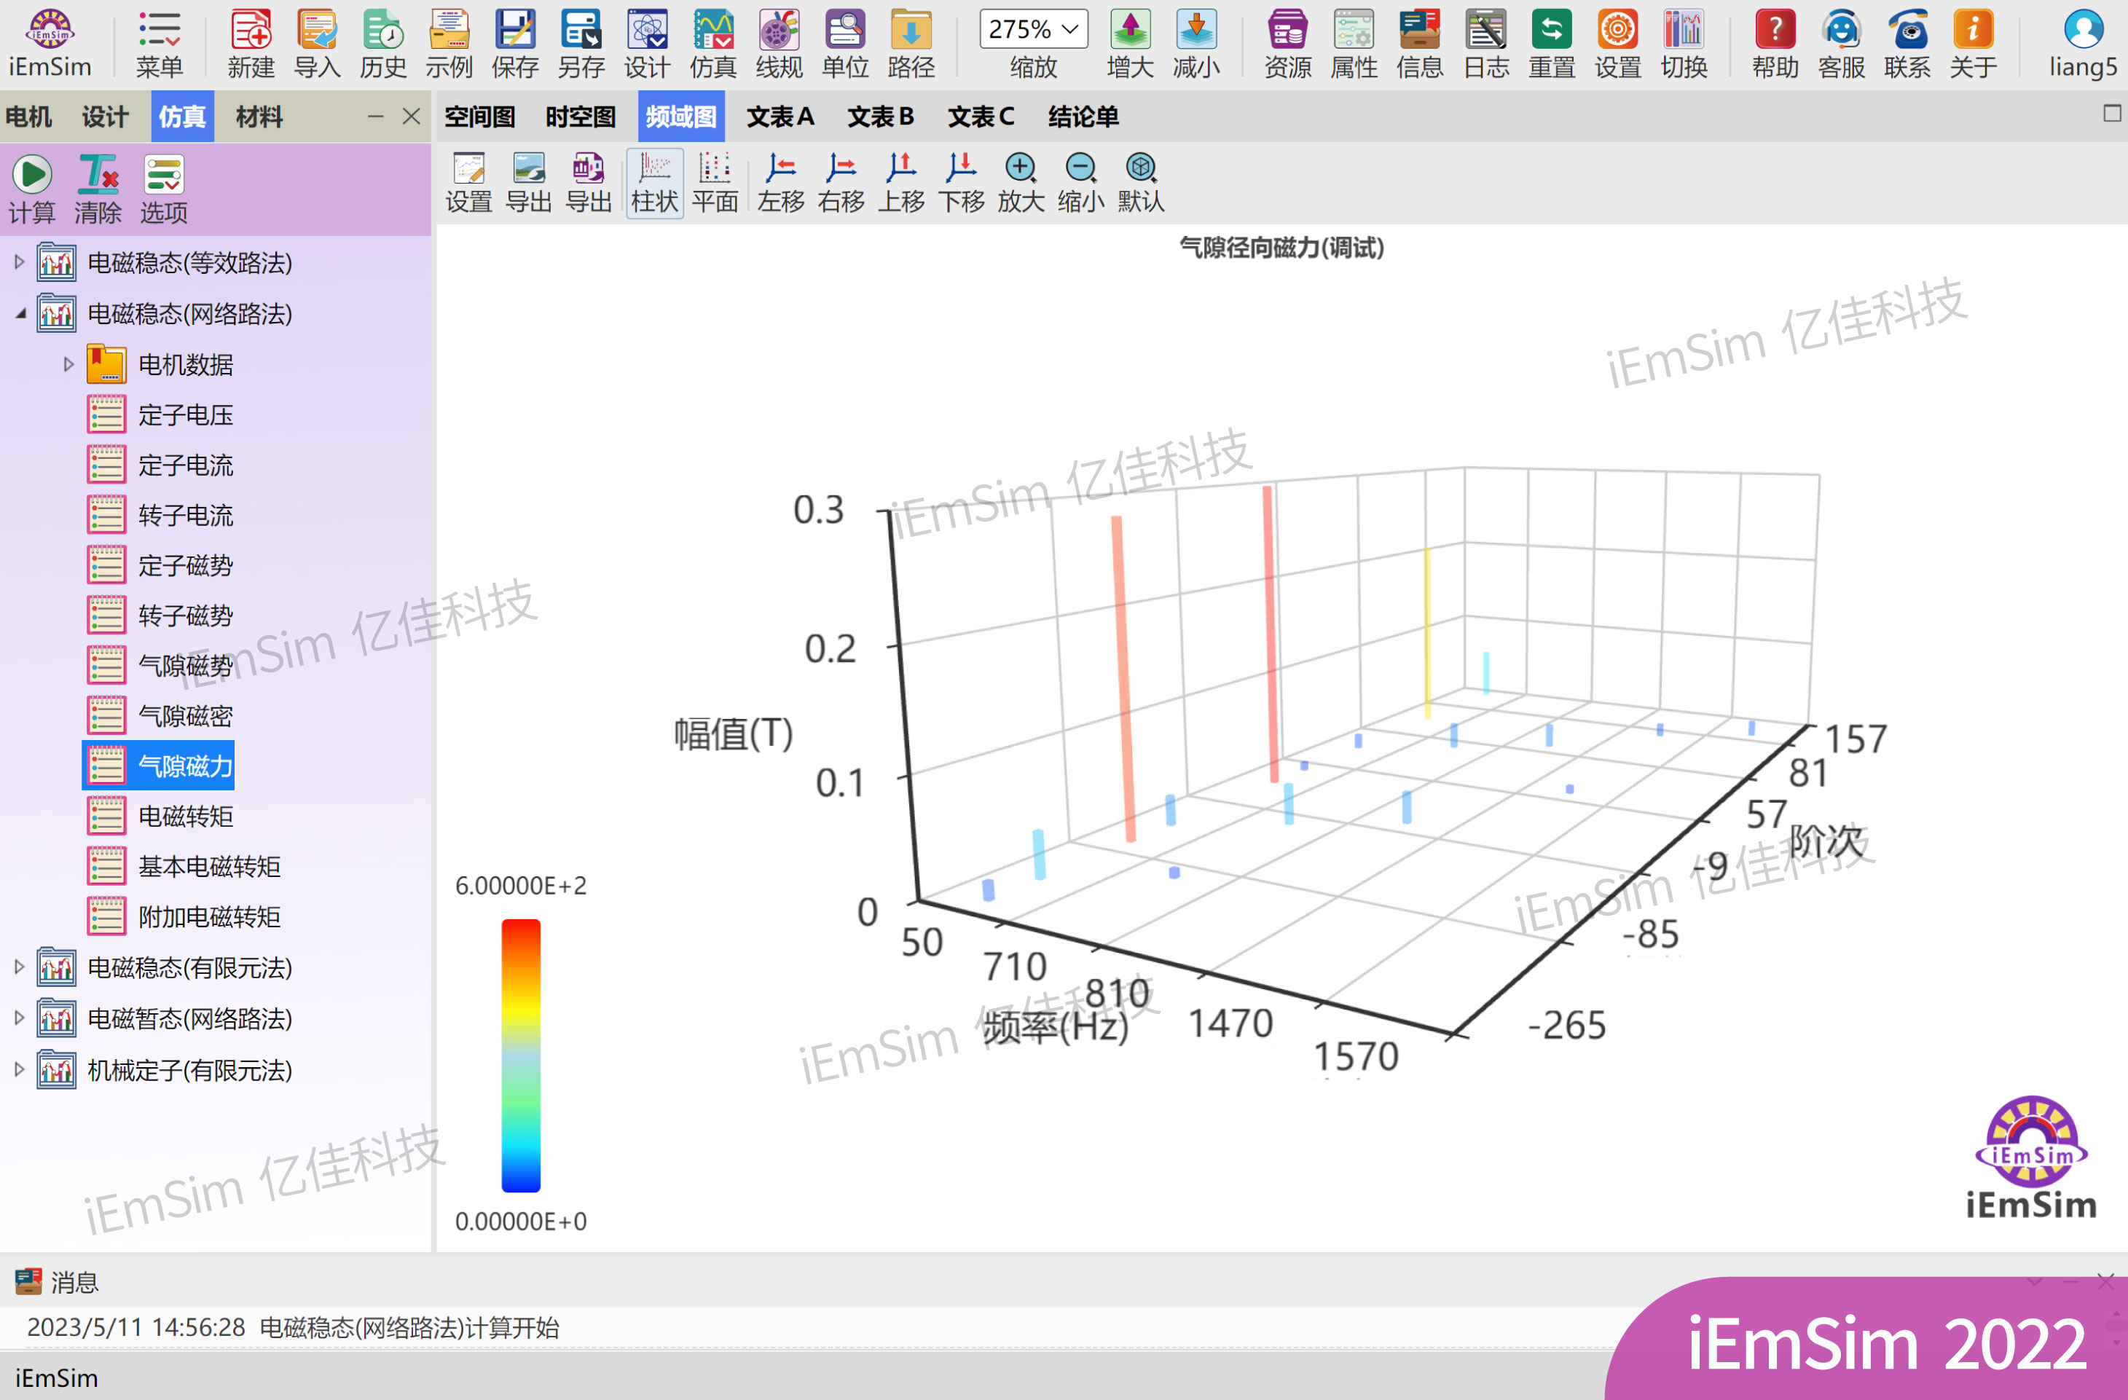
Task: Expand the 电磁稳态(等效路法) tree node
Action: pyautogui.click(x=19, y=263)
